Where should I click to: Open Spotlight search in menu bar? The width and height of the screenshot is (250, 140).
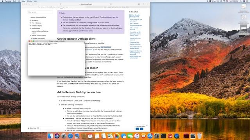click(x=241, y=1)
